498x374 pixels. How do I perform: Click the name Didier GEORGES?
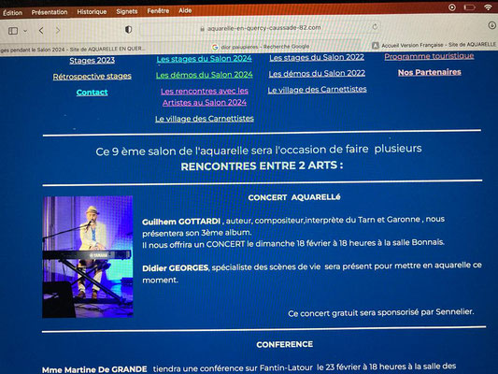(x=176, y=268)
